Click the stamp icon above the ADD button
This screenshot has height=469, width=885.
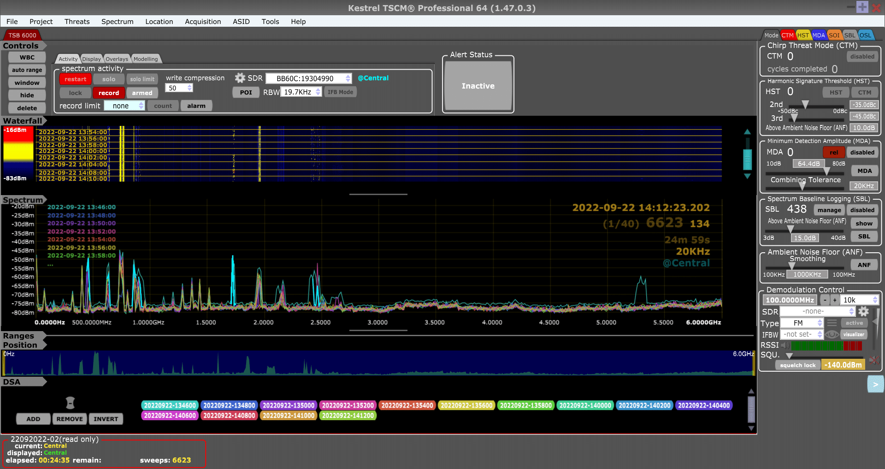pos(70,404)
